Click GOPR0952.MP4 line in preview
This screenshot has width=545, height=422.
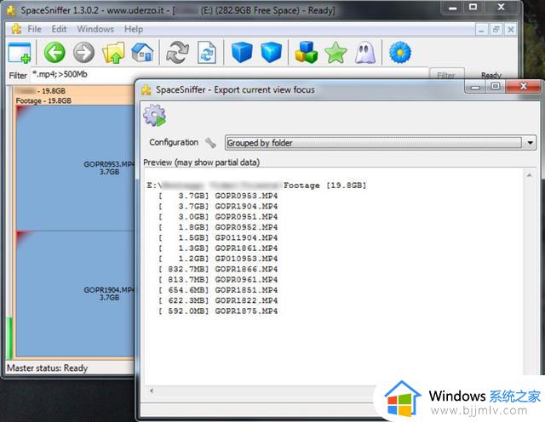218,227
